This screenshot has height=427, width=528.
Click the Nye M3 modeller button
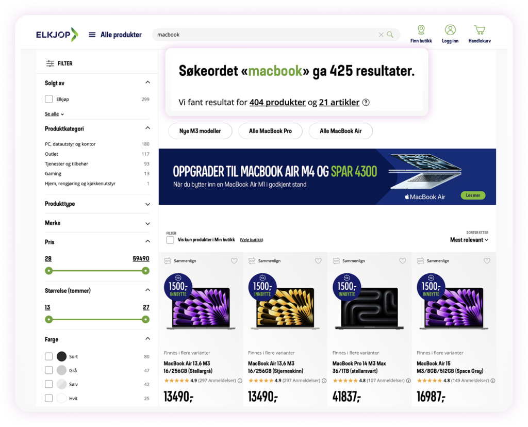click(200, 131)
